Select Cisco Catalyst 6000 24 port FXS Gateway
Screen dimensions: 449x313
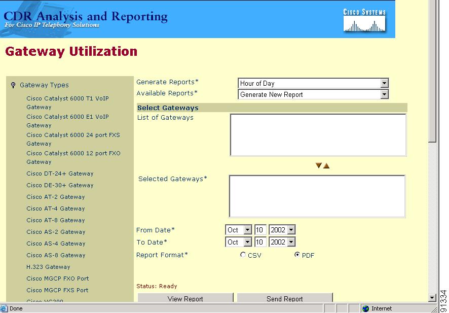pyautogui.click(x=73, y=140)
